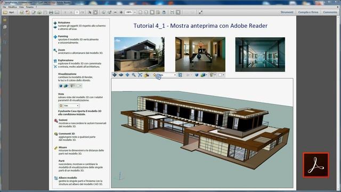Click the Apri button label
341x192 pixels.
tap(12, 12)
